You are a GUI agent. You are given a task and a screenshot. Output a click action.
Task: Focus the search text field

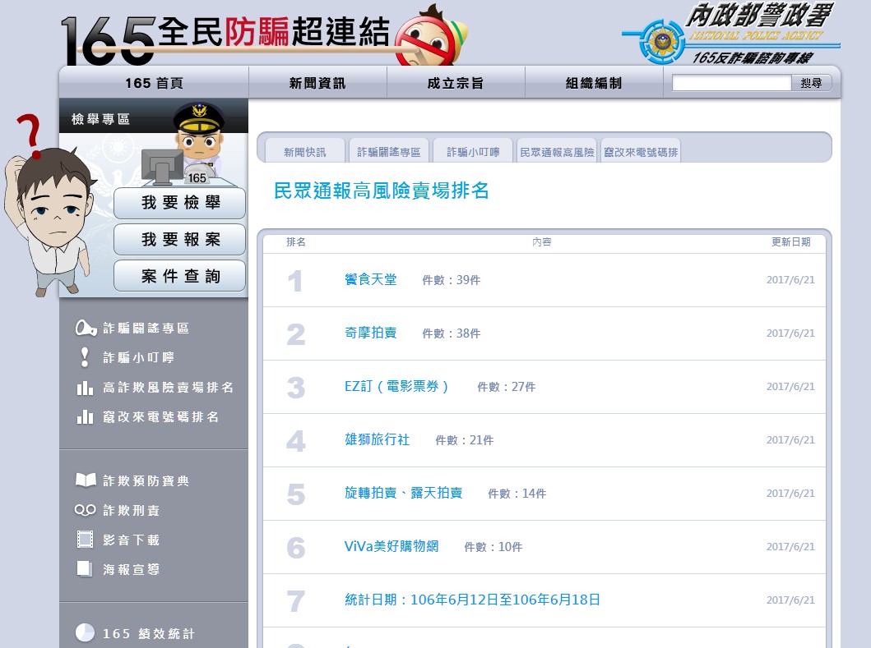pos(731,83)
